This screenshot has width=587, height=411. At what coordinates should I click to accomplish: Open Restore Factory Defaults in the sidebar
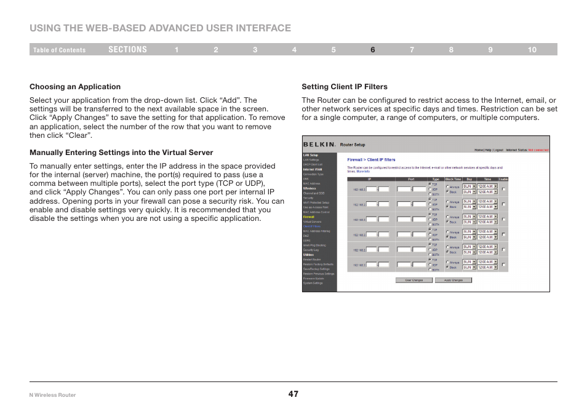[x=318, y=265]
